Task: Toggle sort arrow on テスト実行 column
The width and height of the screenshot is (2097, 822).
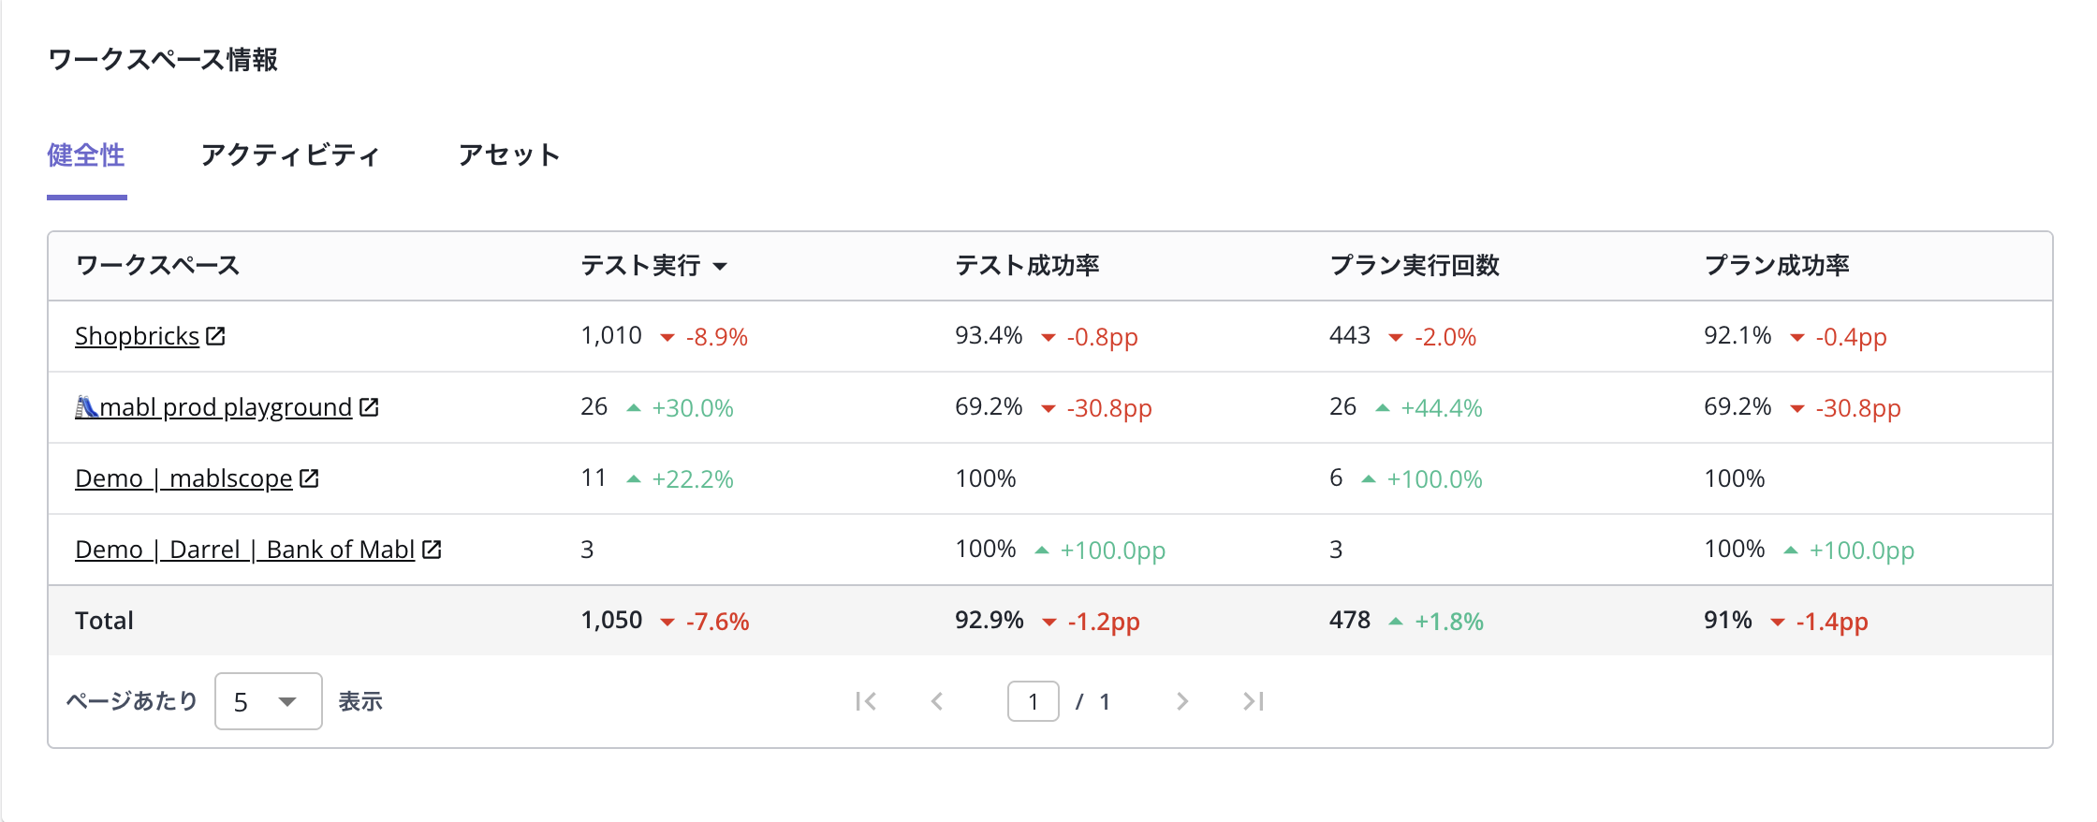Action: click(x=720, y=267)
